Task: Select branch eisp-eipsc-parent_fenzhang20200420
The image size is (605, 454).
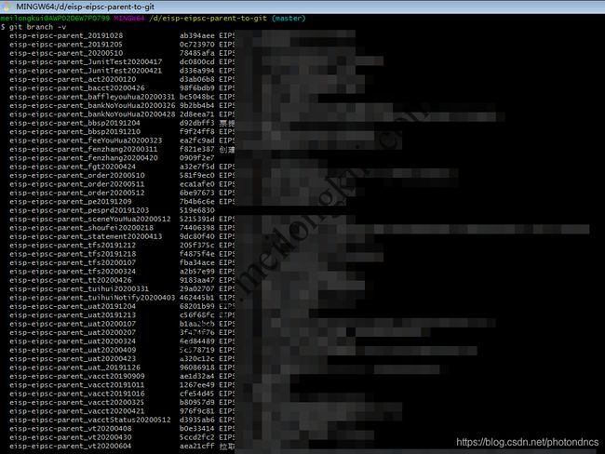Action: 84,158
